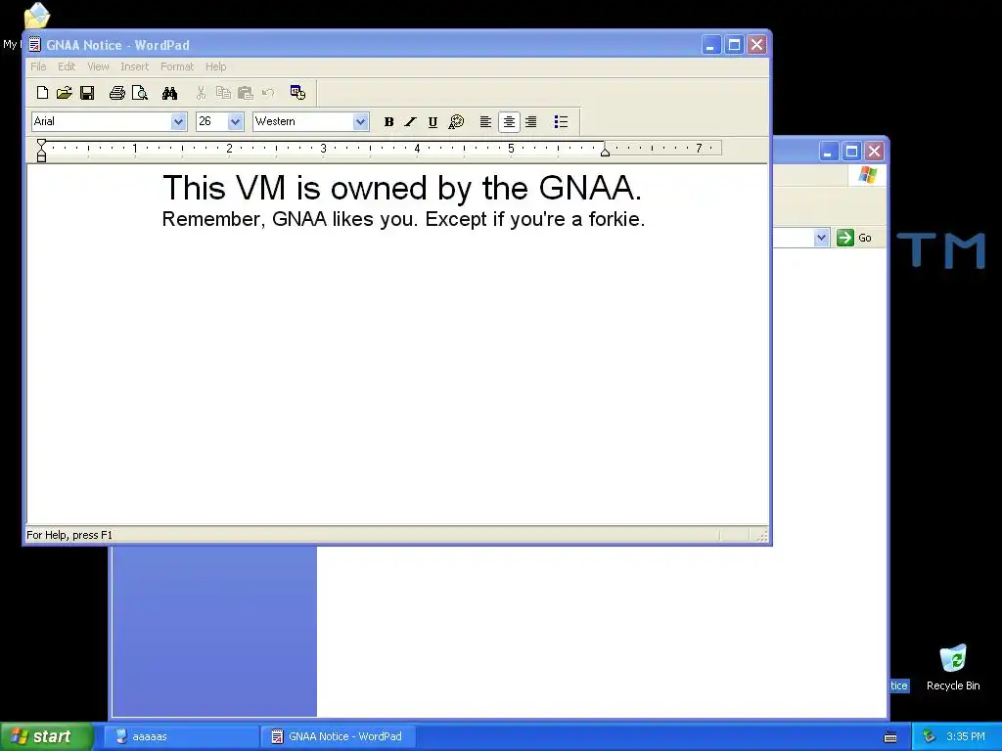Click the Paste clipboard icon

[246, 93]
